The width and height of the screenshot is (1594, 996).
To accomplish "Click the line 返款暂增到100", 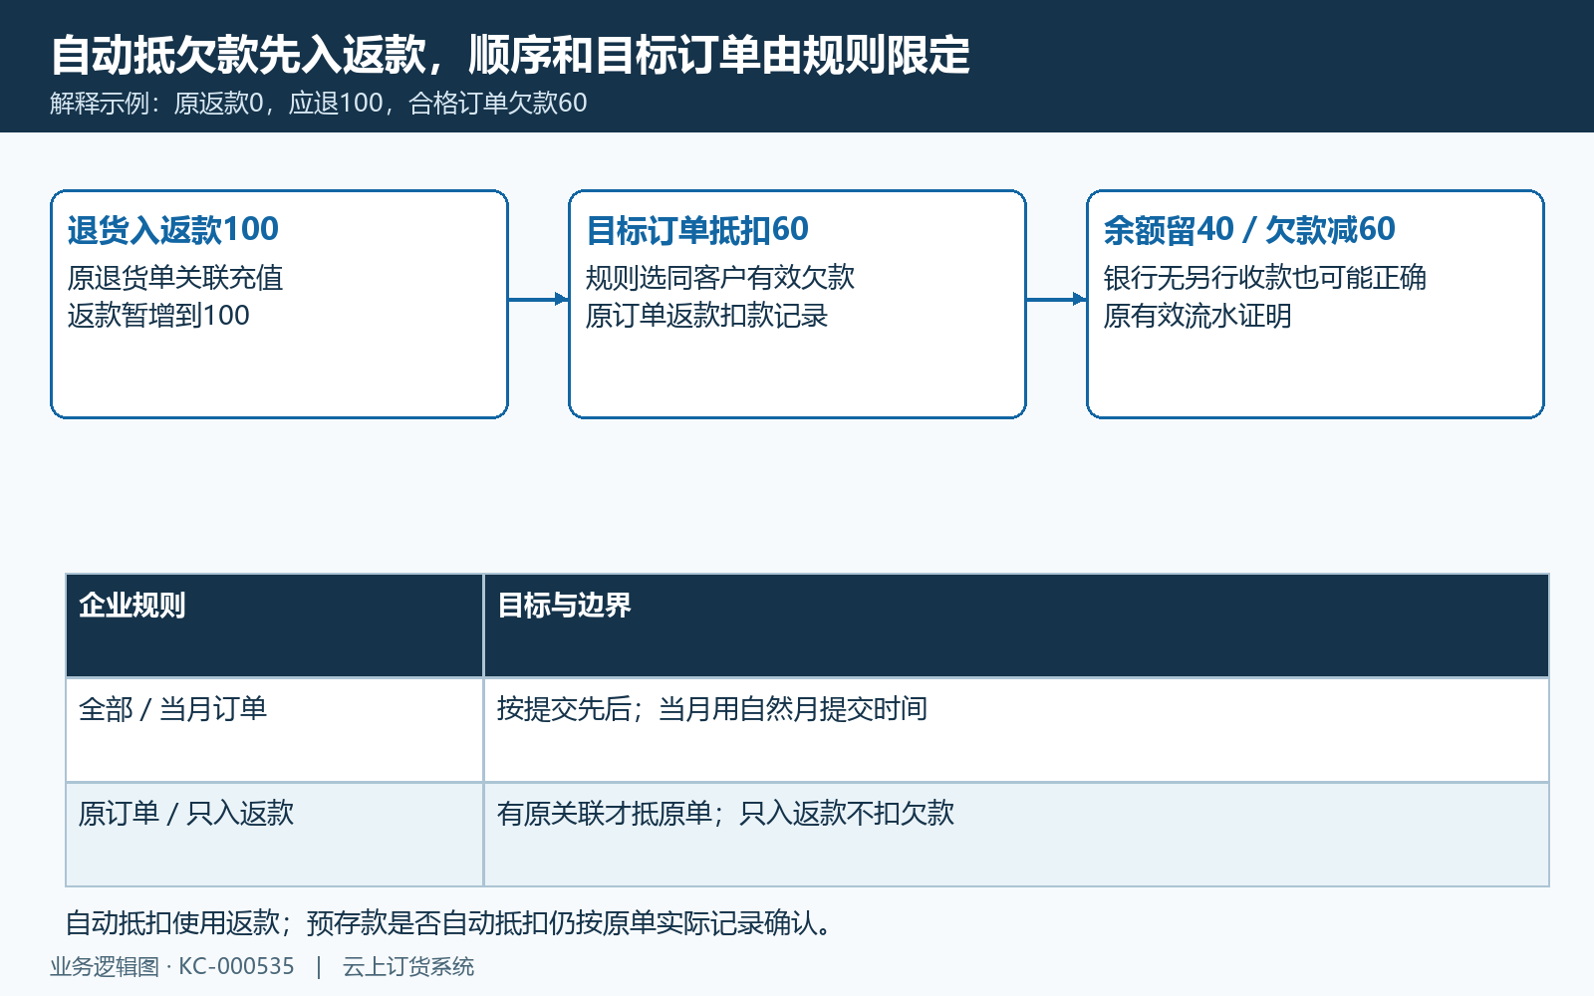I will [158, 316].
